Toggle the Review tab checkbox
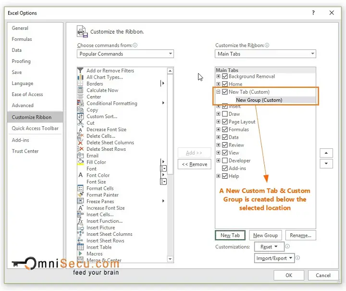Screen dimensions: 346x291 pos(224,145)
